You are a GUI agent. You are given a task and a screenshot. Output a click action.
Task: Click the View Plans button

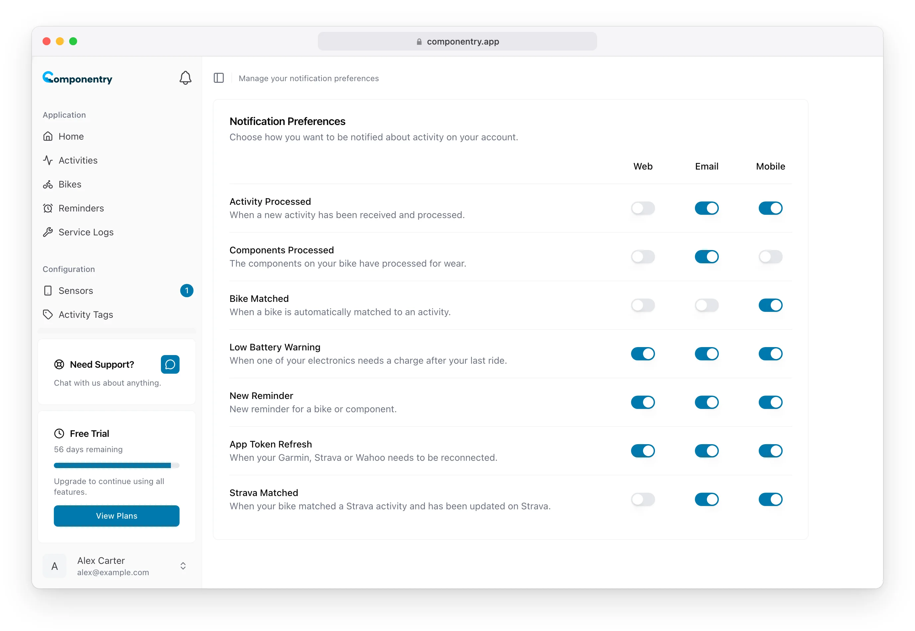tap(117, 516)
